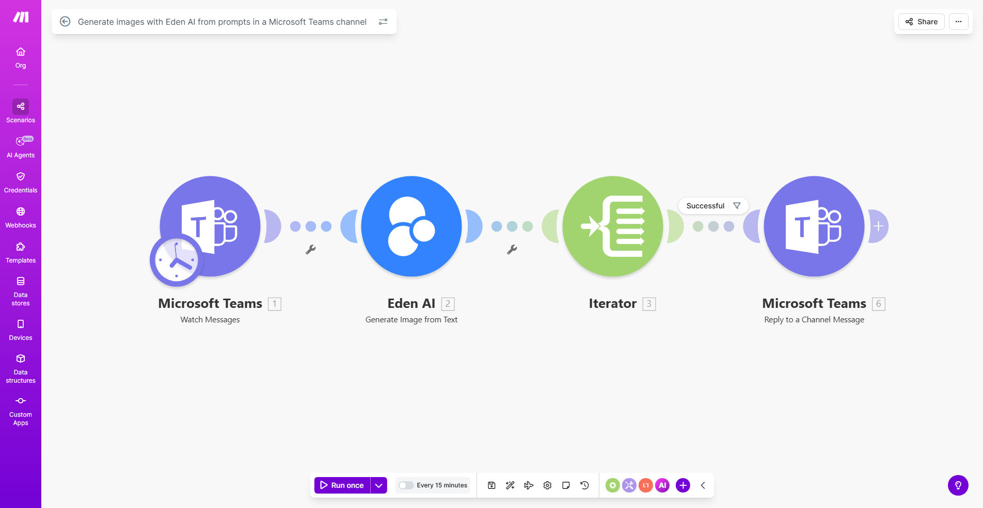983x508 pixels.
Task: Click Run once
Action: point(342,485)
